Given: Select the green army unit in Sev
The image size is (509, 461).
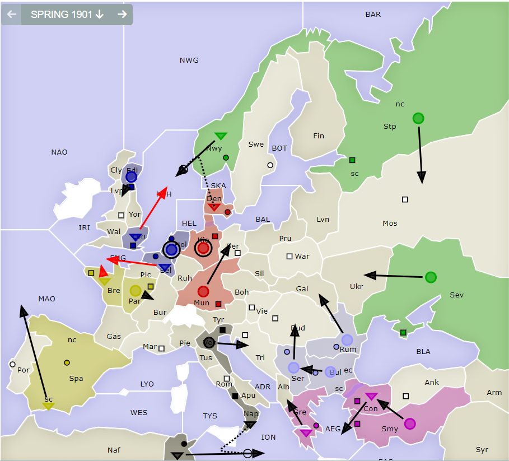Looking at the screenshot, I should click(x=431, y=277).
